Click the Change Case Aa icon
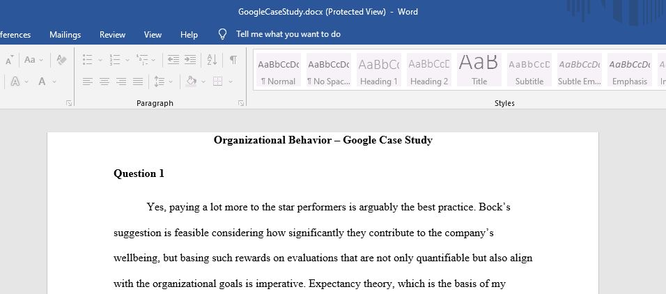Image resolution: width=666 pixels, height=294 pixels. 30,60
